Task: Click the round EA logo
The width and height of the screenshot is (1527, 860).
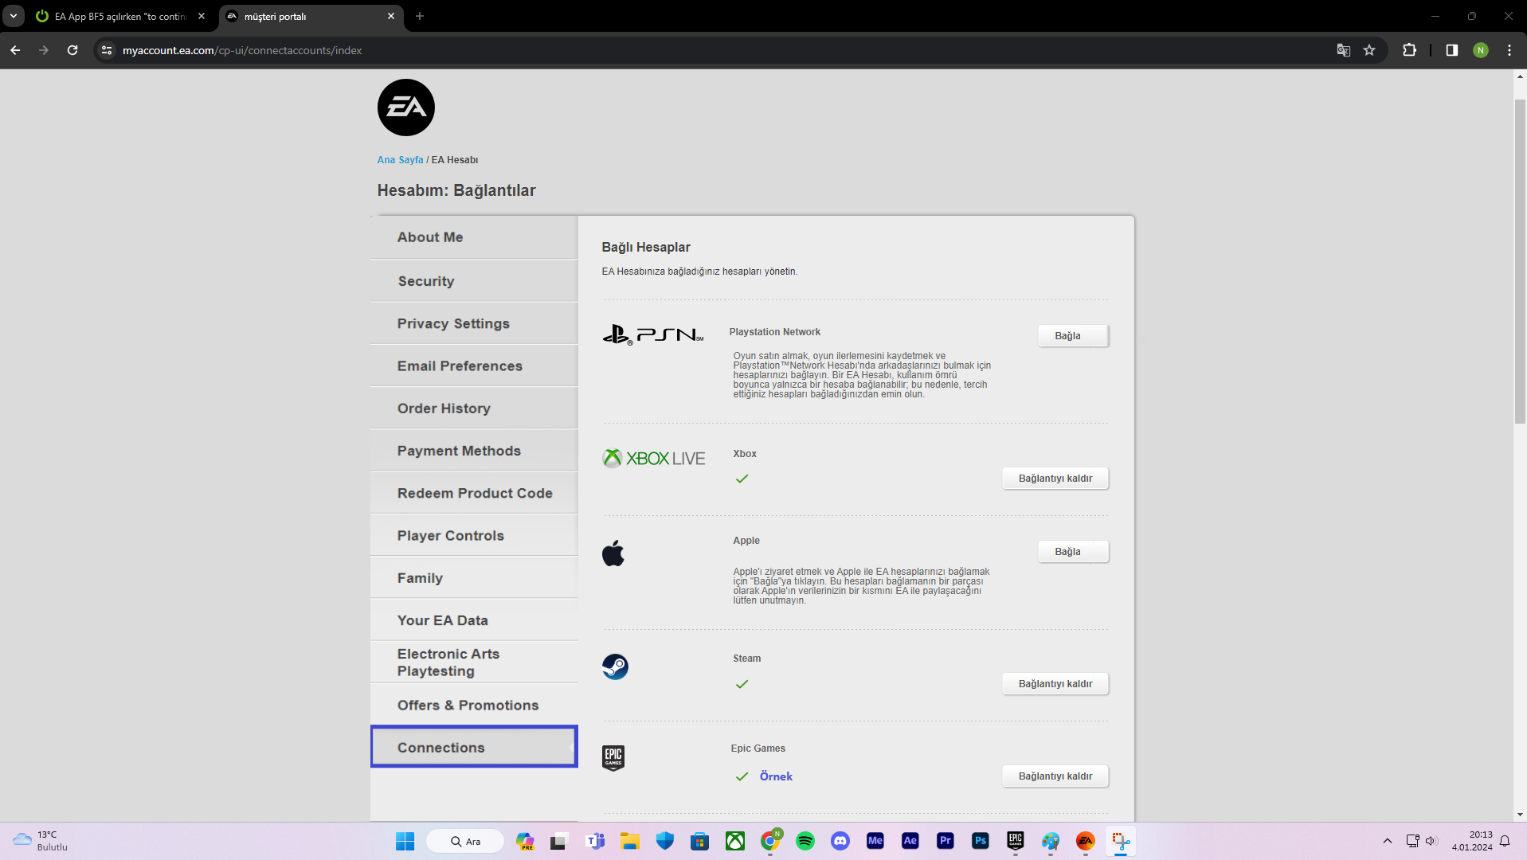Action: [x=406, y=107]
